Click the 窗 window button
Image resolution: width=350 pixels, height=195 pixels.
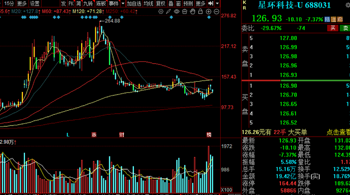coord(179,4)
